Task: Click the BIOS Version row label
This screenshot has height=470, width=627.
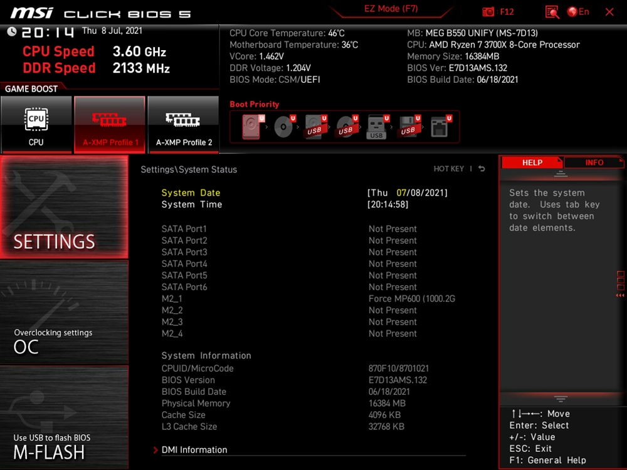Action: (188, 380)
